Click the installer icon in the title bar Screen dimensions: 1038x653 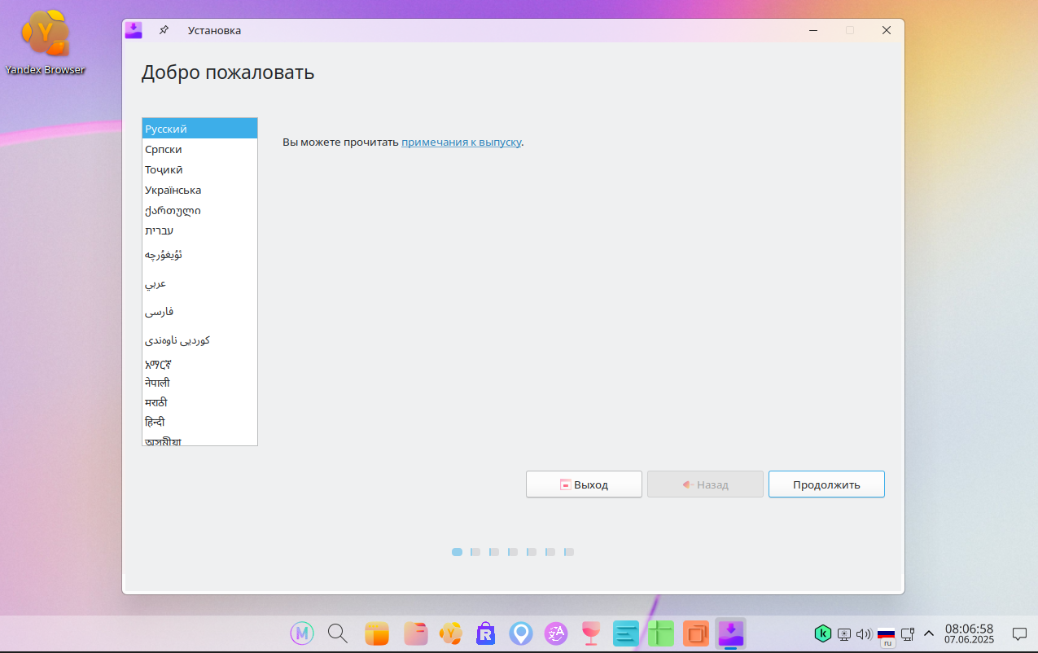[x=134, y=30]
